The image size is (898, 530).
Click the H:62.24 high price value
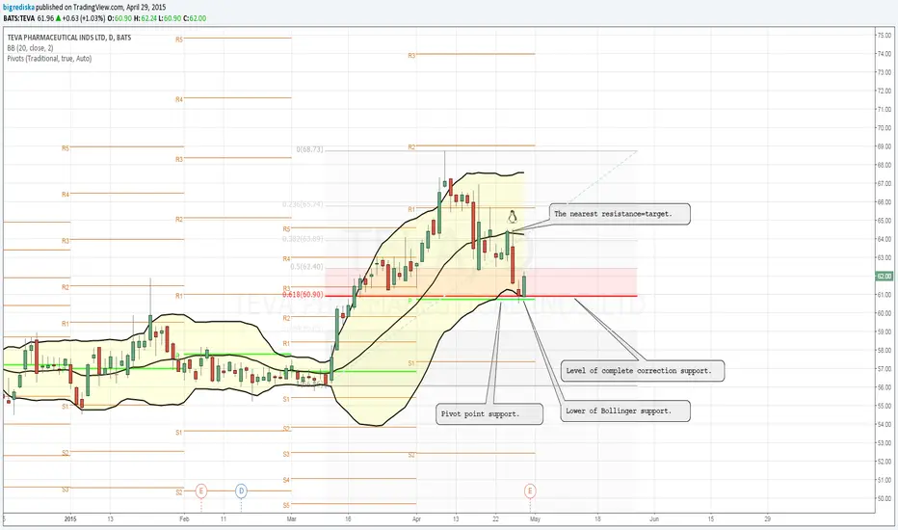pos(145,18)
